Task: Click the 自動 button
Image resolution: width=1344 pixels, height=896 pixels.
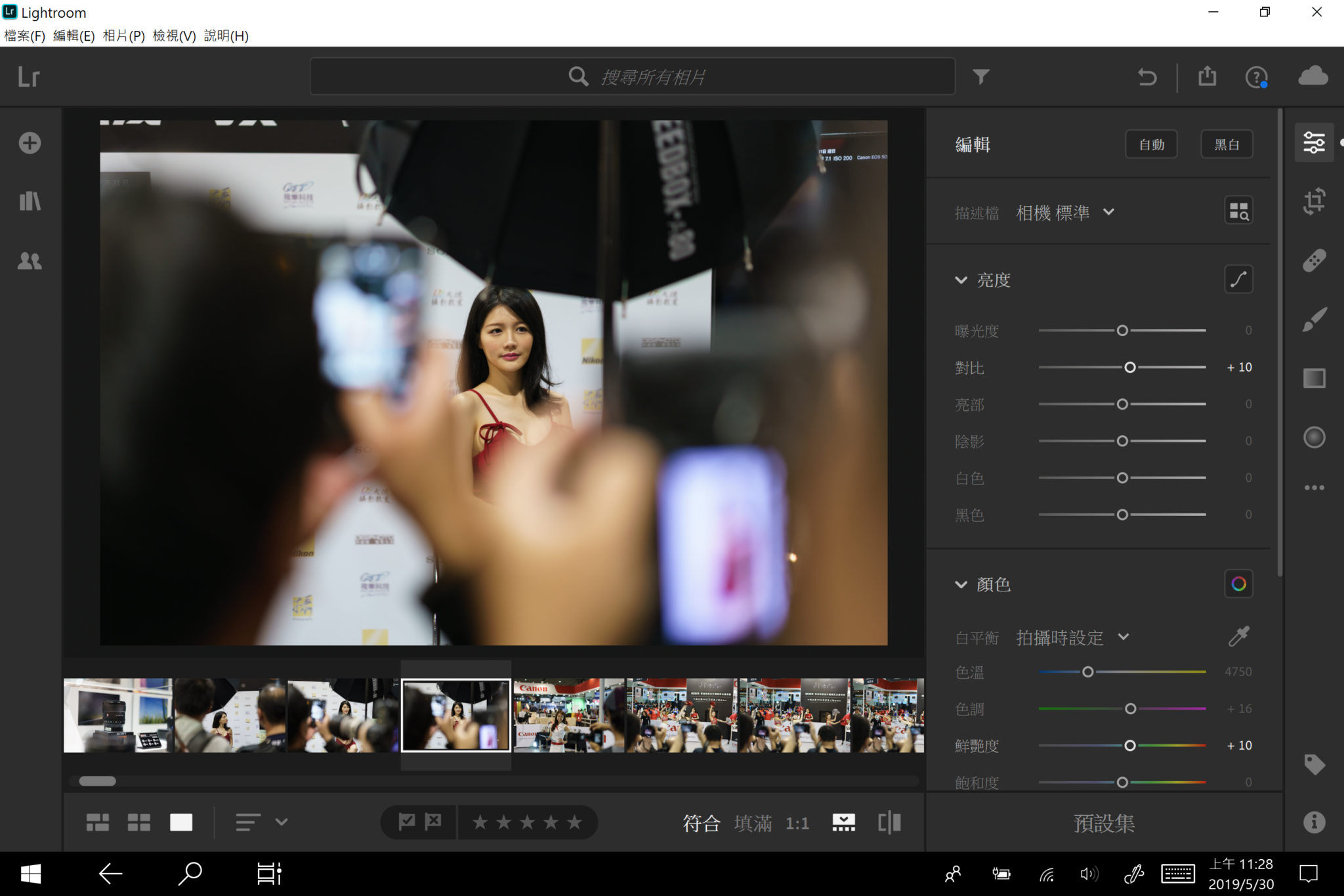Action: tap(1151, 144)
